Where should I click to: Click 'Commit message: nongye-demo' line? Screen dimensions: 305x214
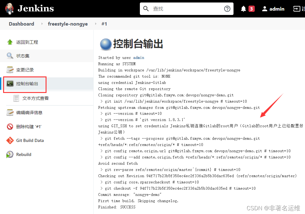pos(130,194)
